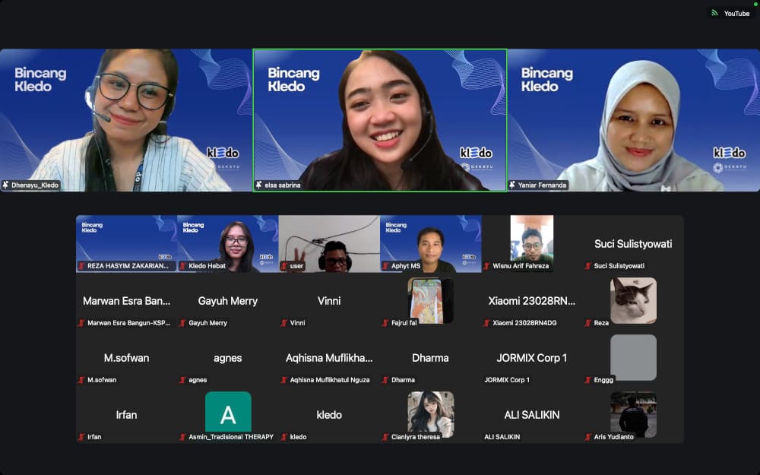Select elsa sabrina's active speaker video
This screenshot has height=475, width=760.
380,120
